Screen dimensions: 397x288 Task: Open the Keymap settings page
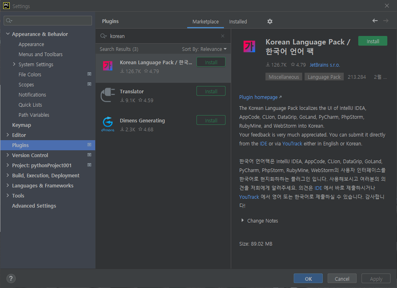21,125
